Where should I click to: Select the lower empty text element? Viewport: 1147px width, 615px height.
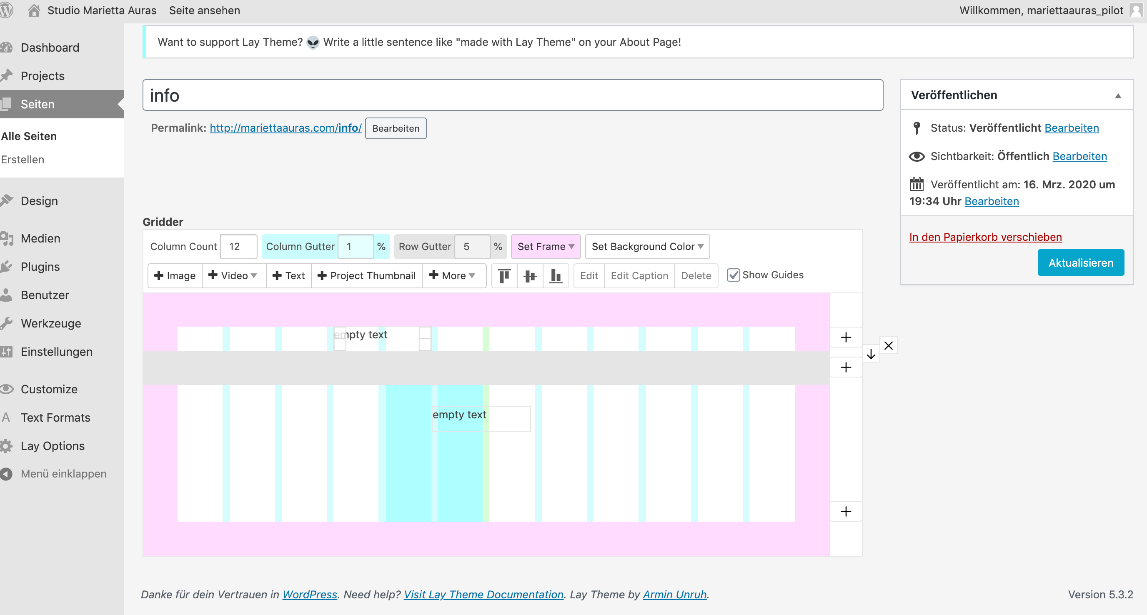[459, 415]
